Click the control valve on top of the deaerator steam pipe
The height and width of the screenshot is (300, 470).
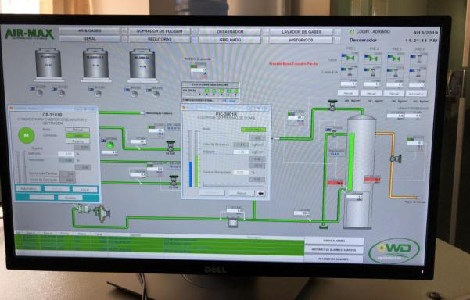click(x=332, y=105)
